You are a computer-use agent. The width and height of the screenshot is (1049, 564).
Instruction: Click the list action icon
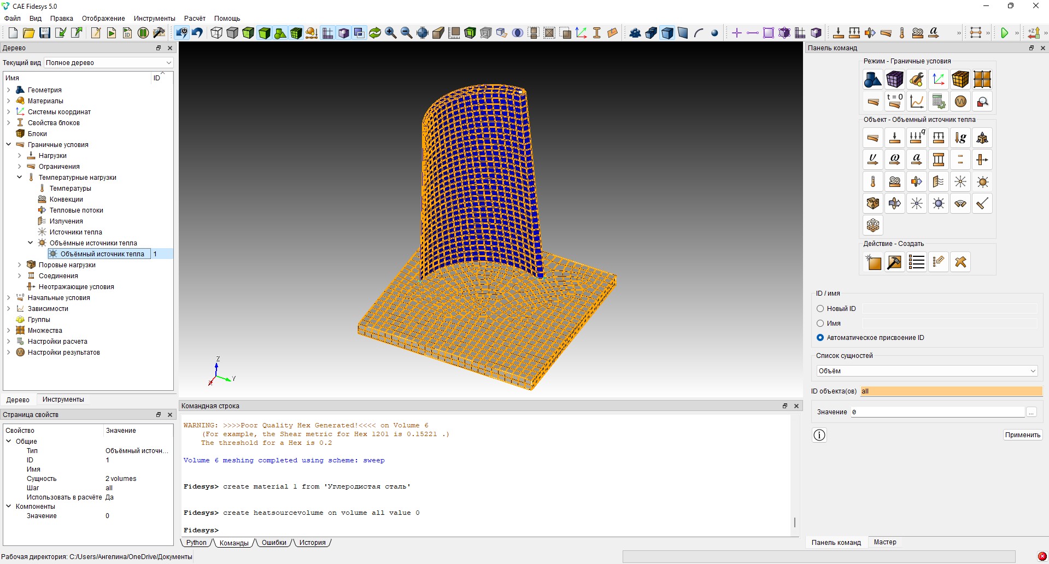tap(917, 262)
